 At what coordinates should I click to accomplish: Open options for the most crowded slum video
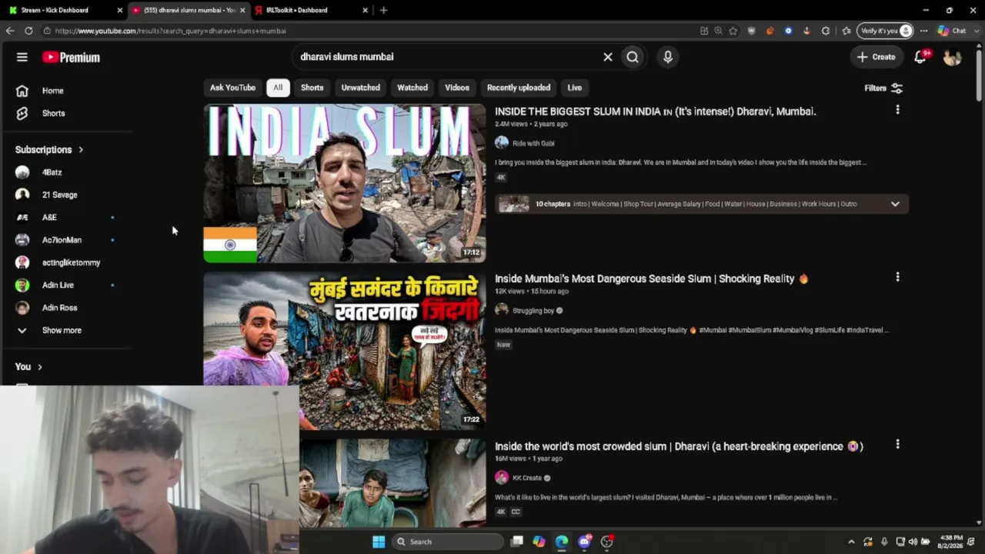[x=897, y=445]
